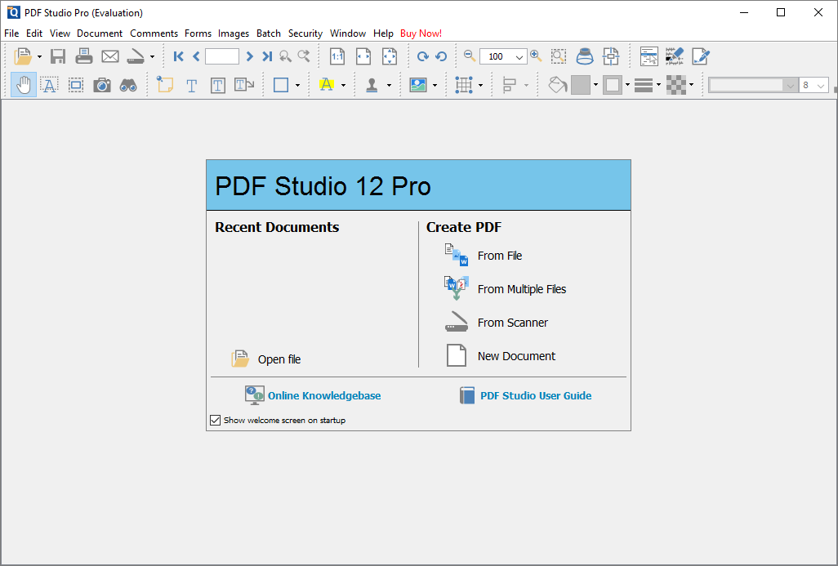Open the PDF Studio User Guide link
The height and width of the screenshot is (566, 838).
tap(525, 395)
